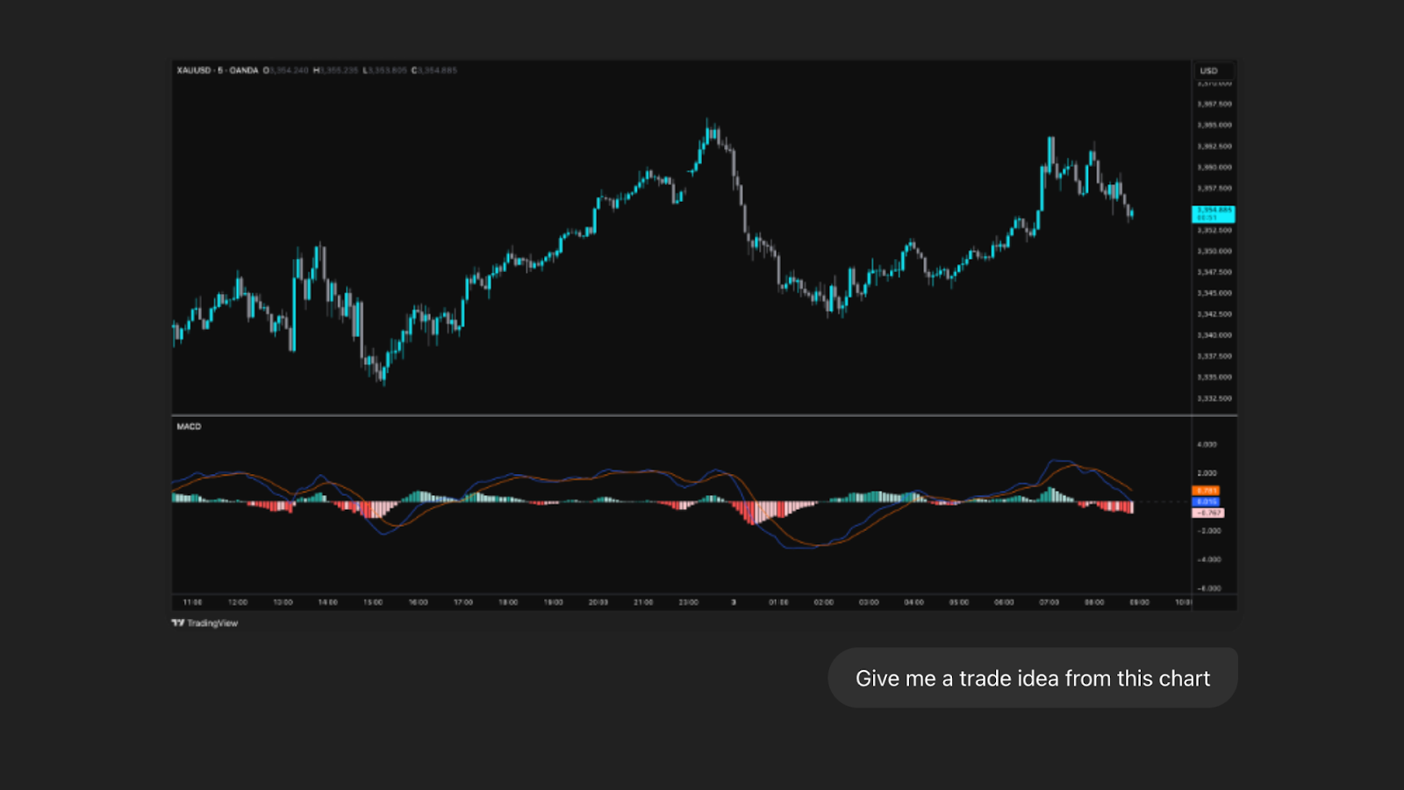The width and height of the screenshot is (1404, 790).
Task: Click the separator between price and MACD panes
Action: 681,415
